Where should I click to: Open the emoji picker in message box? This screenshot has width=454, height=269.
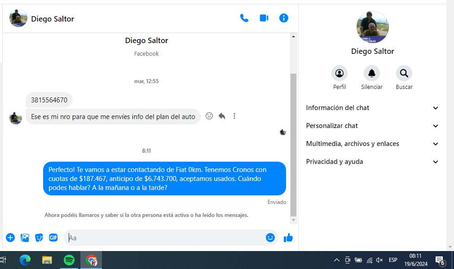(270, 238)
